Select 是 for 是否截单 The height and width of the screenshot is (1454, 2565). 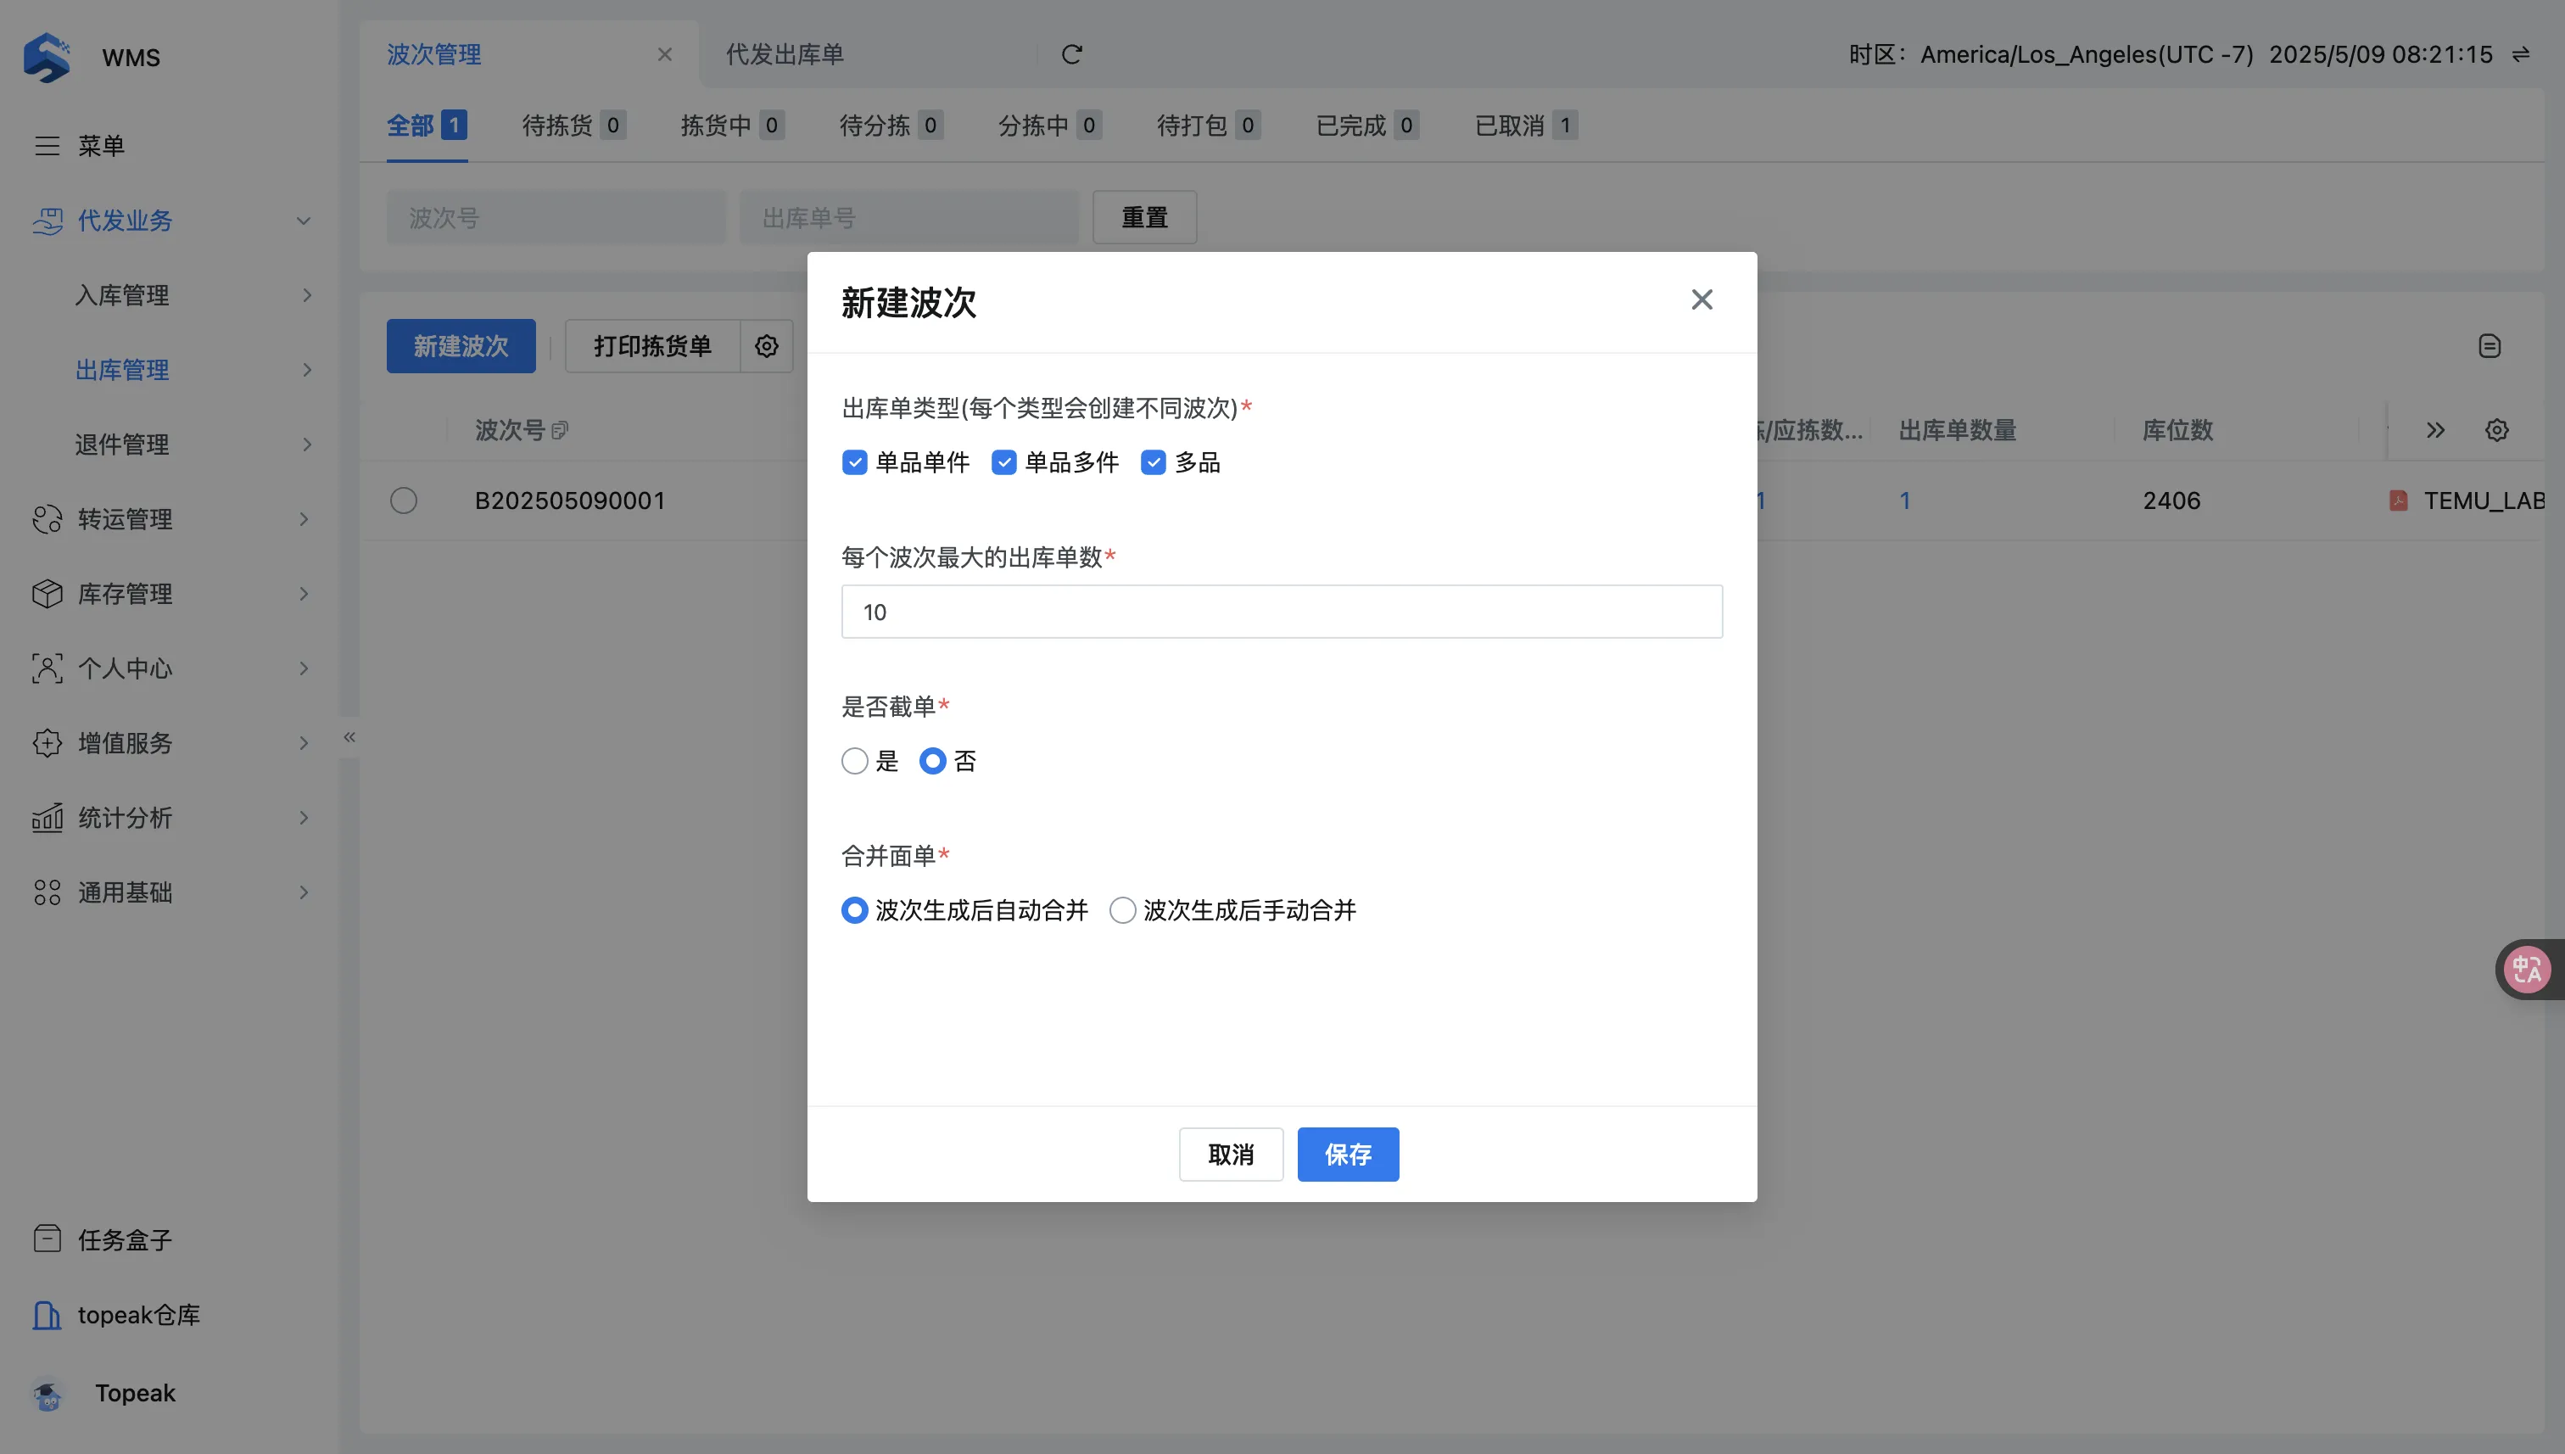pos(855,761)
